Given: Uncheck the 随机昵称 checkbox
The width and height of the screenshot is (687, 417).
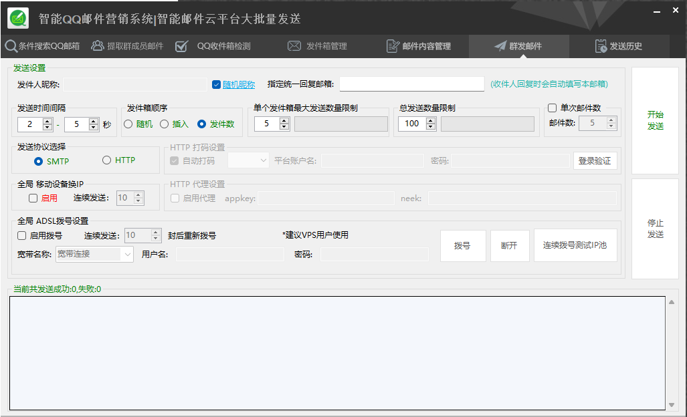Looking at the screenshot, I should [216, 85].
